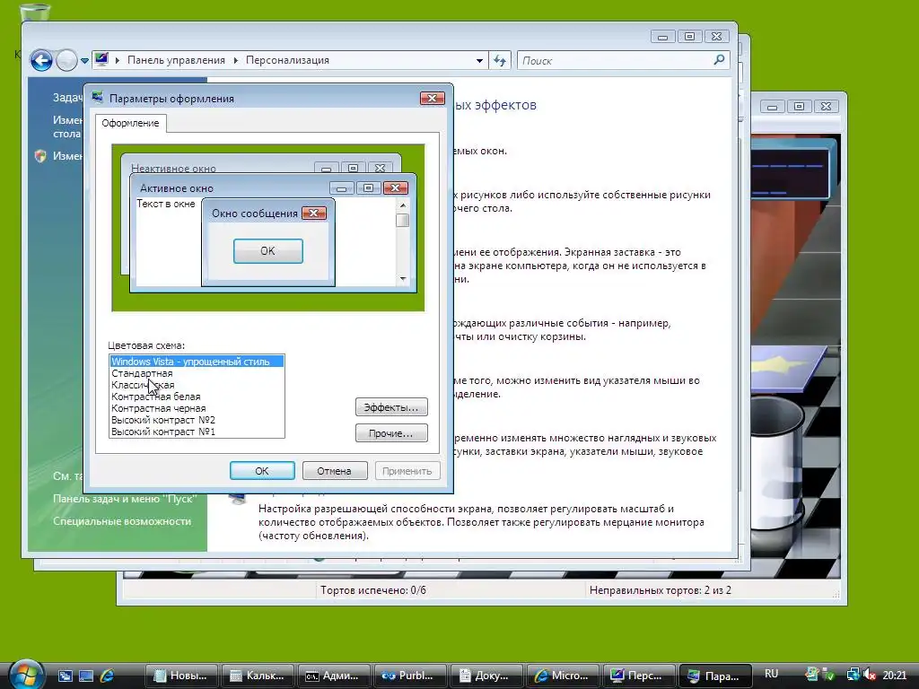Click the Тортов испечено: 0/6 status
The height and width of the screenshot is (689, 919).
point(373,590)
